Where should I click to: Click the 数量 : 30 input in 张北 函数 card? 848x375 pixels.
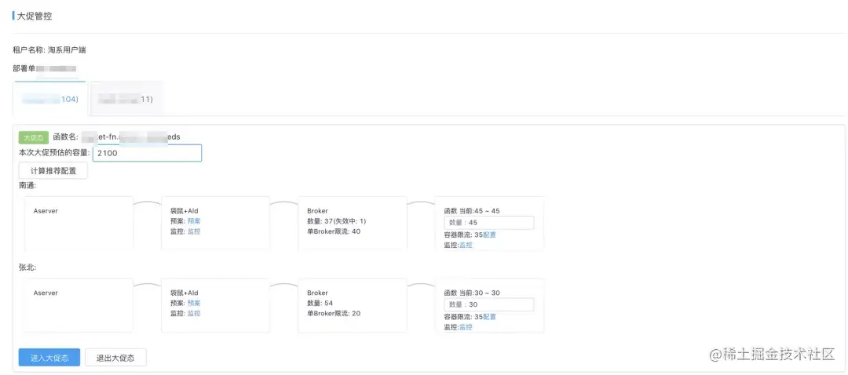489,304
